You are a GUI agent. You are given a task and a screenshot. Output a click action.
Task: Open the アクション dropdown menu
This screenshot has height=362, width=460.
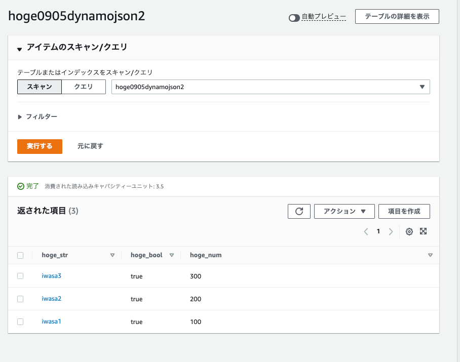click(x=344, y=211)
